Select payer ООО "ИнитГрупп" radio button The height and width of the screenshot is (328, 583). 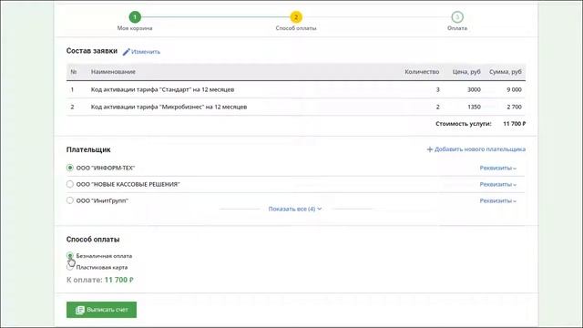coord(70,200)
